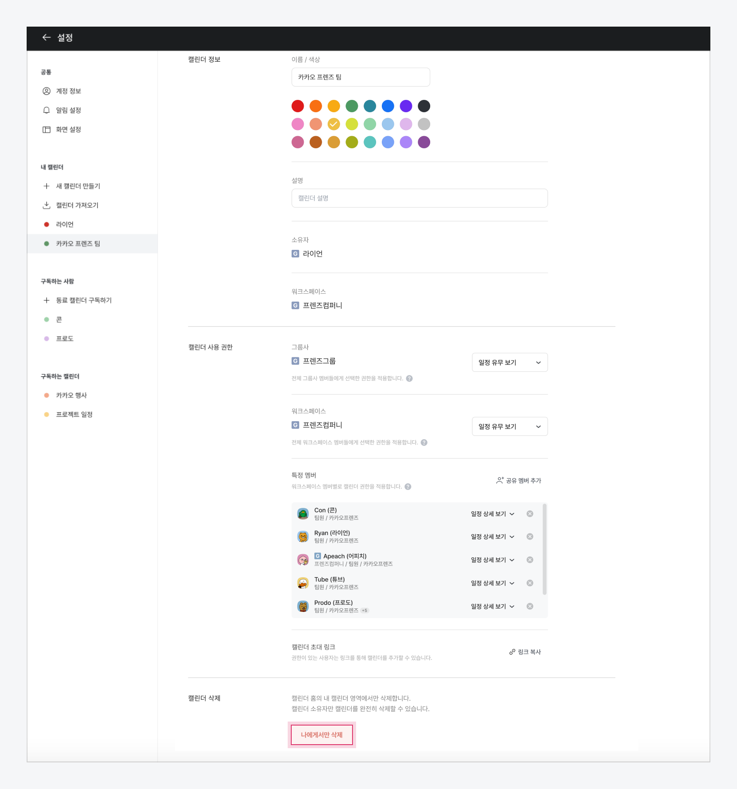Click the 나에게서만 삭제 button
Screen dimensions: 737x789
coord(321,735)
